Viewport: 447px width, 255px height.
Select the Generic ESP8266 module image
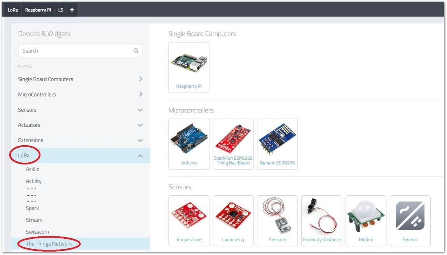[x=278, y=139]
